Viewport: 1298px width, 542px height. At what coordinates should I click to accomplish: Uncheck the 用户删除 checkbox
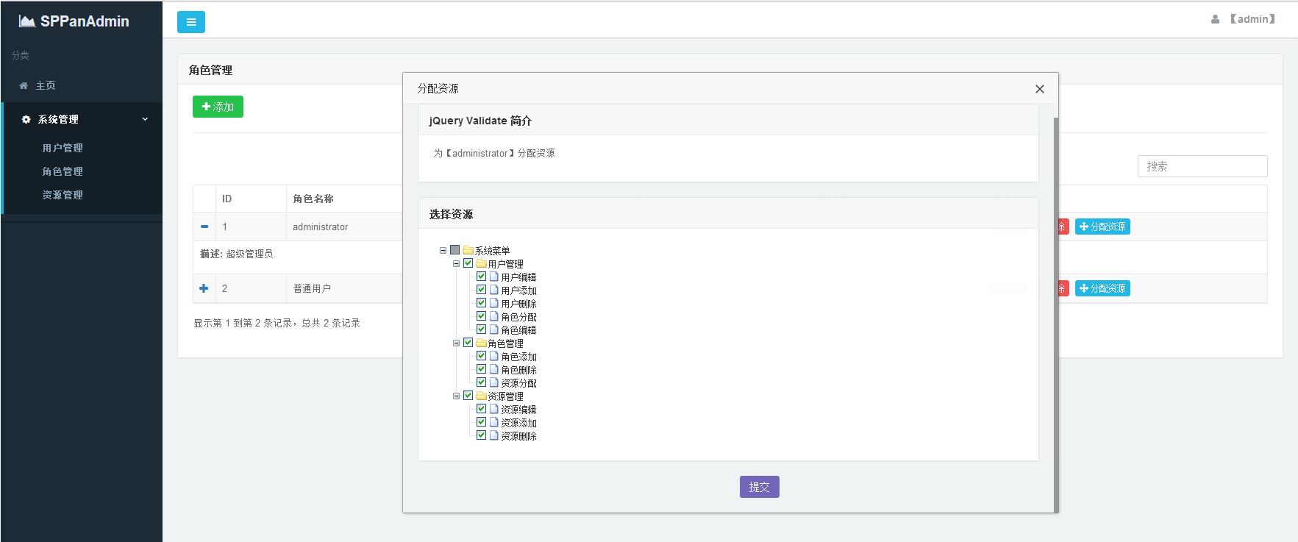click(481, 303)
